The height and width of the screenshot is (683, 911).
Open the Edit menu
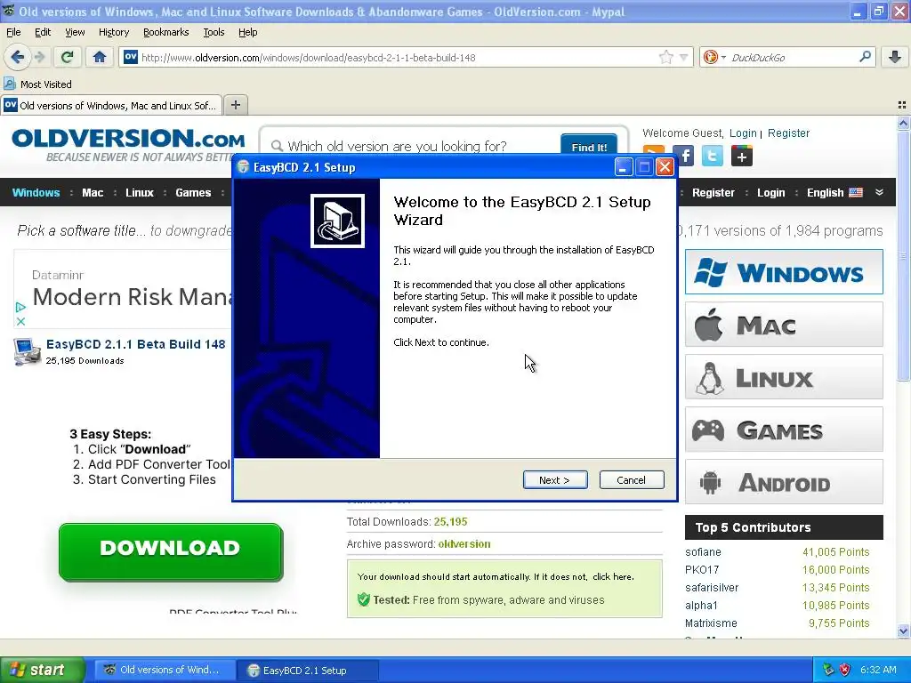tap(43, 33)
